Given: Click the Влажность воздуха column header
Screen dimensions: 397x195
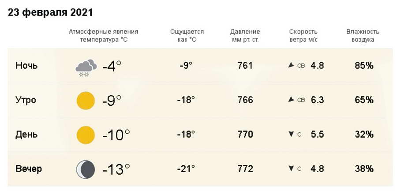Looking at the screenshot, I should tap(363, 36).
